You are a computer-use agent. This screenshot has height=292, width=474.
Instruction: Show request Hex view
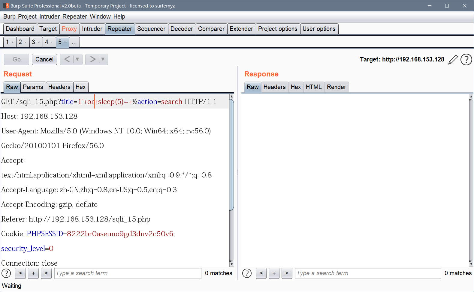point(81,87)
